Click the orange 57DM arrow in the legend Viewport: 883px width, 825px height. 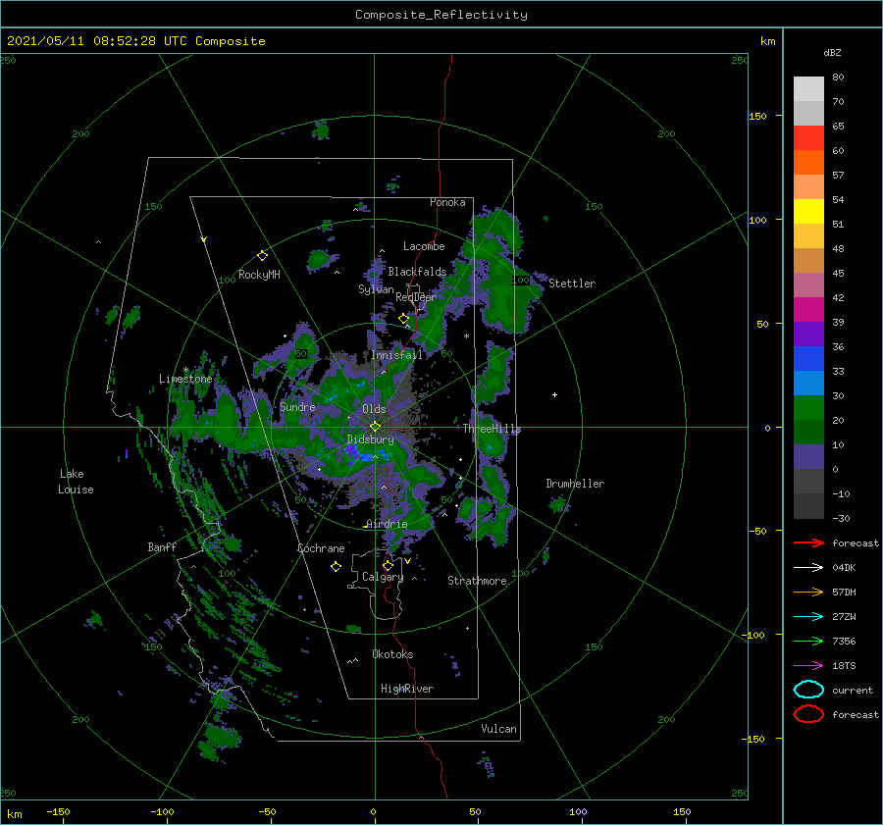(x=808, y=592)
